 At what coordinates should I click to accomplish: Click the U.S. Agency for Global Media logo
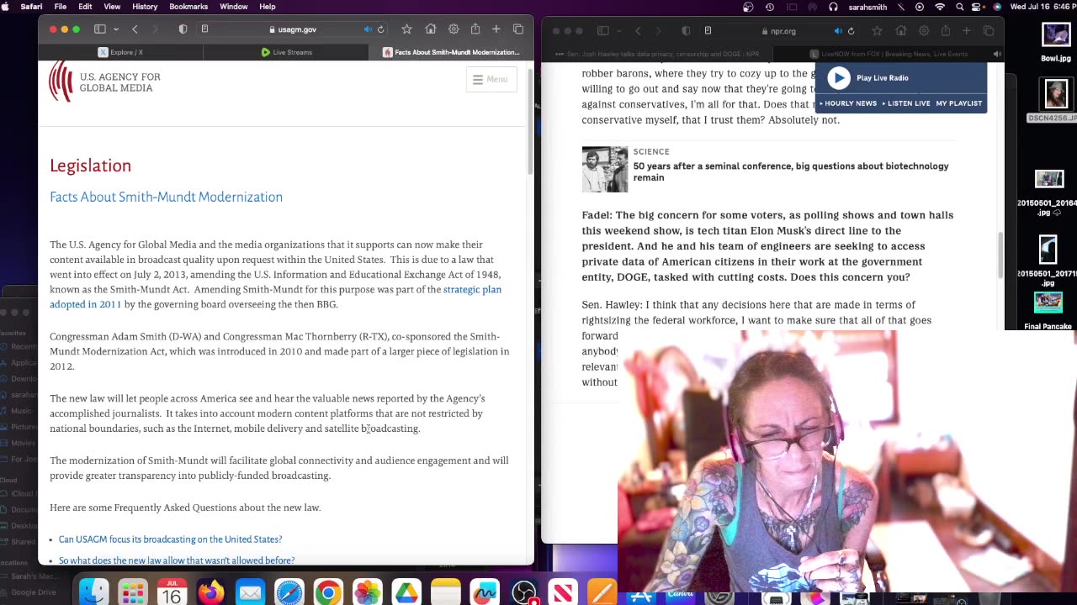point(104,82)
